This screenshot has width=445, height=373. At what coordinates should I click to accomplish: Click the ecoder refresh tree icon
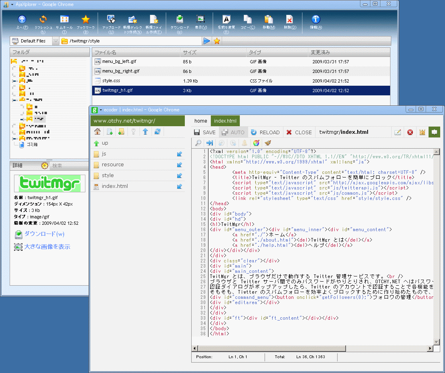pyautogui.click(x=158, y=132)
